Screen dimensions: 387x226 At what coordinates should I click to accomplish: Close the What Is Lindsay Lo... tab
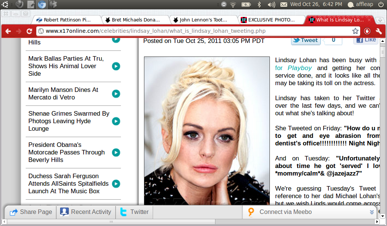click(369, 20)
